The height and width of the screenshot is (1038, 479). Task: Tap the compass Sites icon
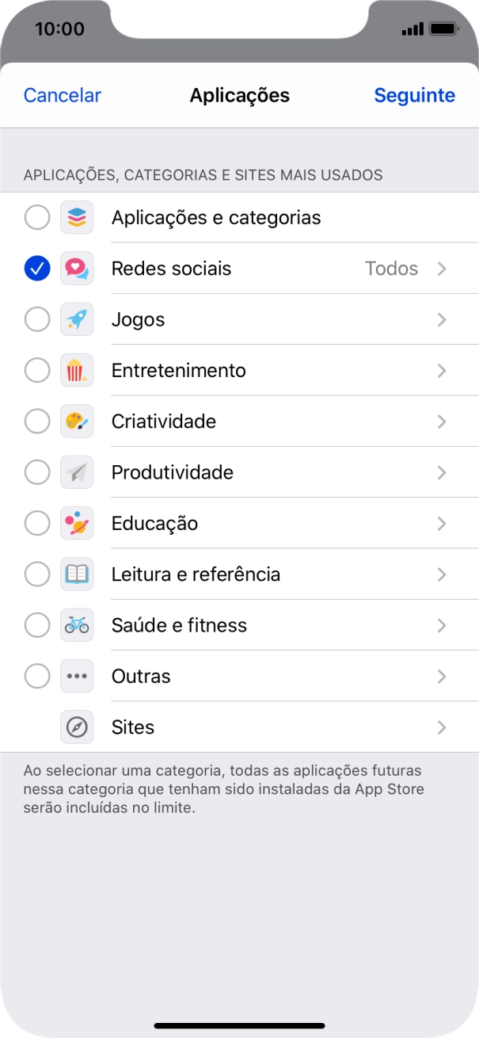[x=77, y=727]
